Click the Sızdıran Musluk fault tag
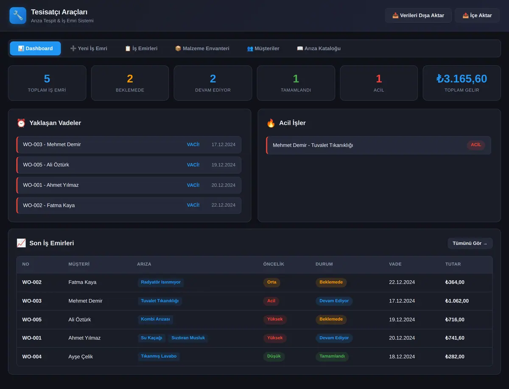 tap(188, 338)
